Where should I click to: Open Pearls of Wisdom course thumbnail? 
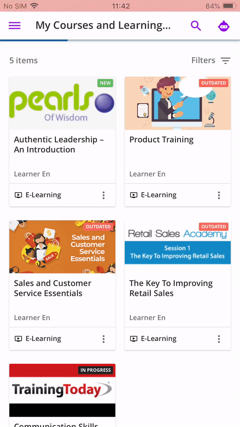[62, 103]
